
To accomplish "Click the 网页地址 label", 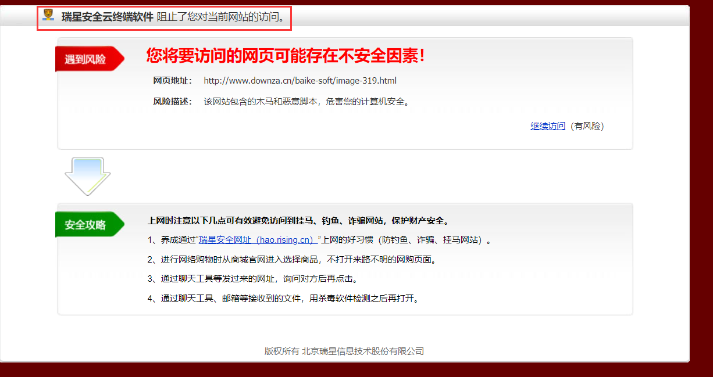I will pos(172,81).
